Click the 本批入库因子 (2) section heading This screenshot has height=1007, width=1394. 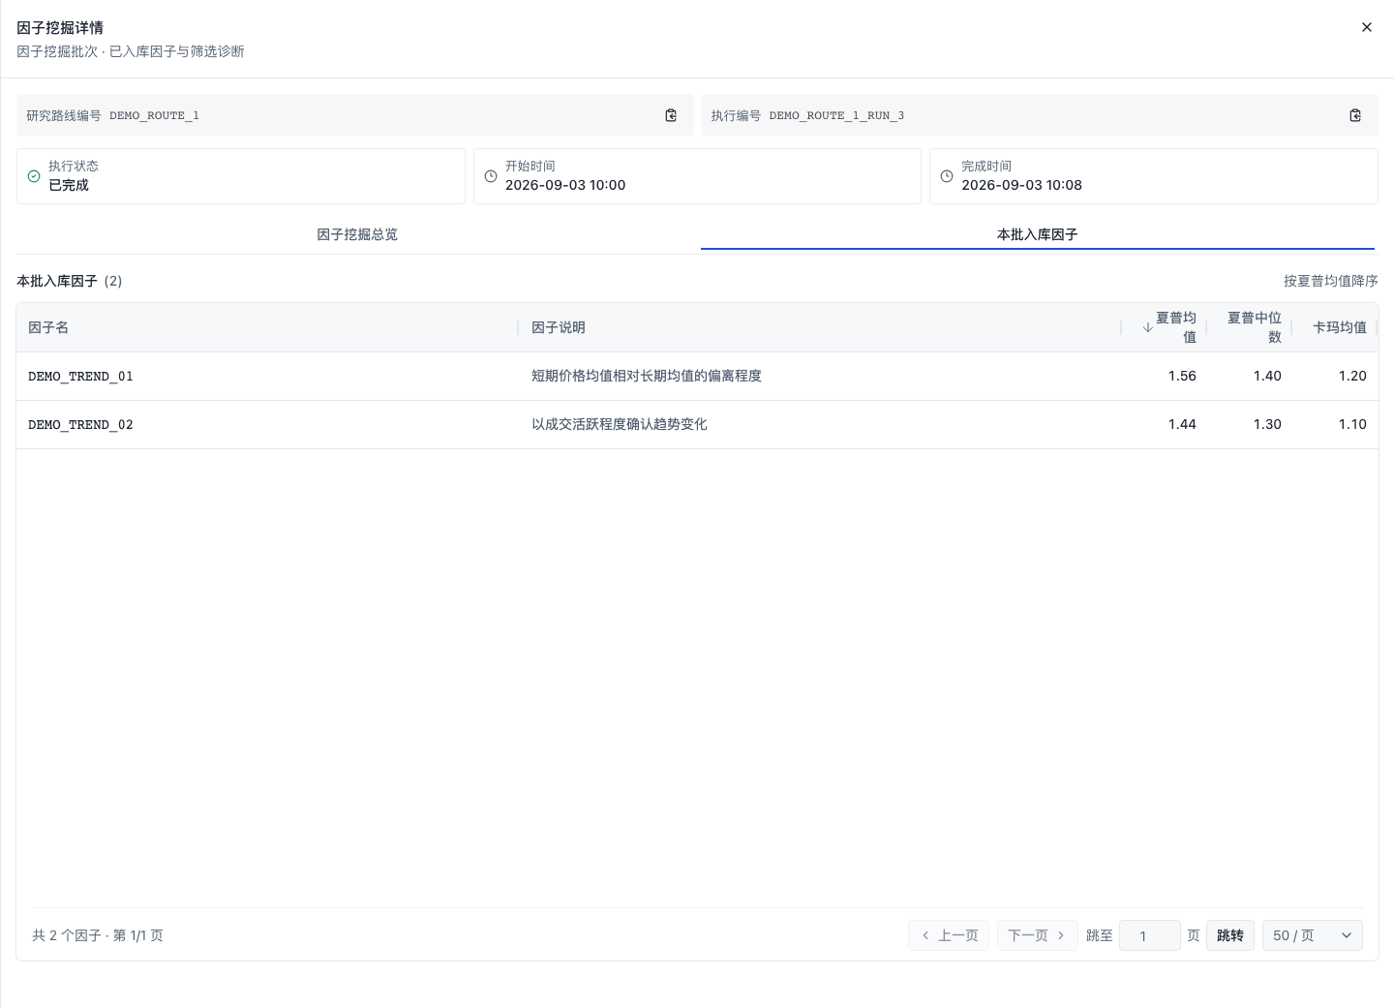pyautogui.click(x=70, y=281)
